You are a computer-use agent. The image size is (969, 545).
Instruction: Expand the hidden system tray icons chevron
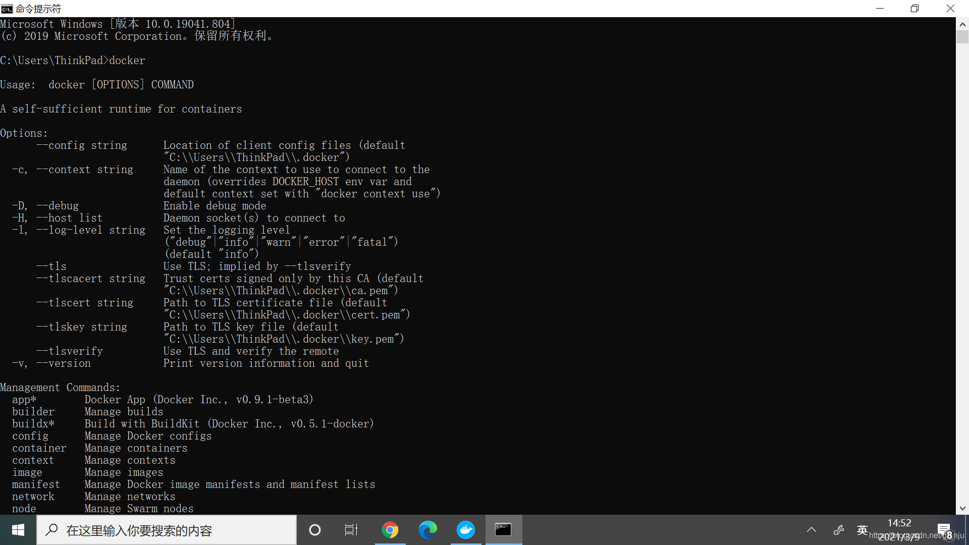click(x=812, y=530)
